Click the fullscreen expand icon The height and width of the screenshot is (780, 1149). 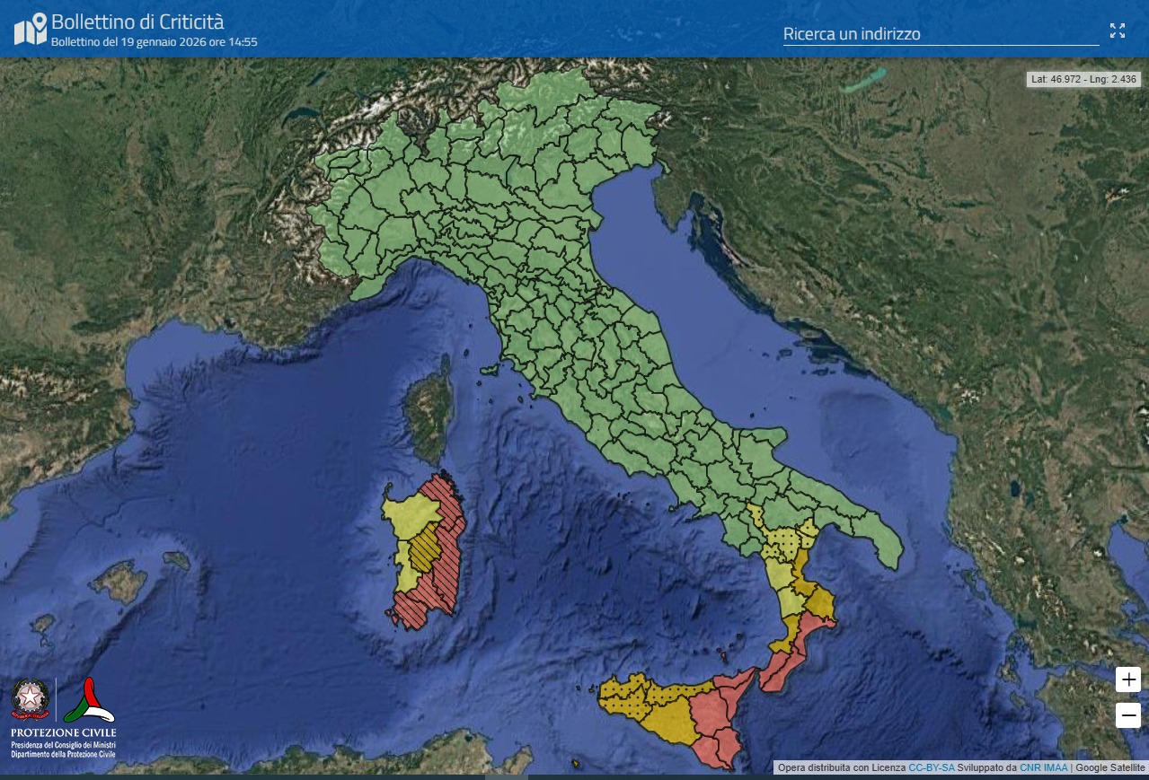tap(1118, 30)
